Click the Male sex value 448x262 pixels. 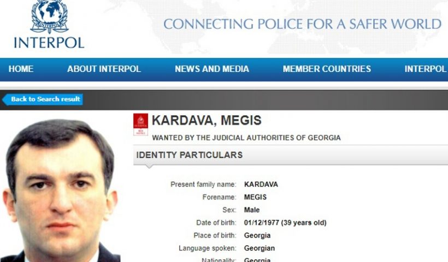click(x=252, y=210)
